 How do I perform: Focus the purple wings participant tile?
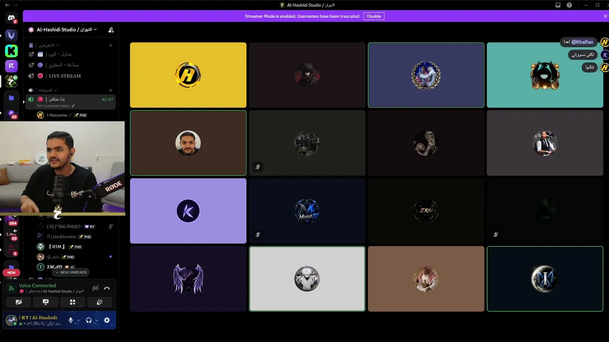[188, 279]
